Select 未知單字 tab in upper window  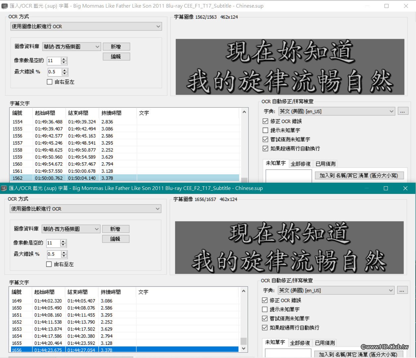[276, 163]
